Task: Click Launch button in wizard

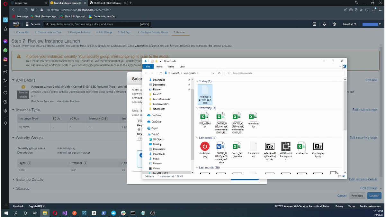Action: click(374, 195)
